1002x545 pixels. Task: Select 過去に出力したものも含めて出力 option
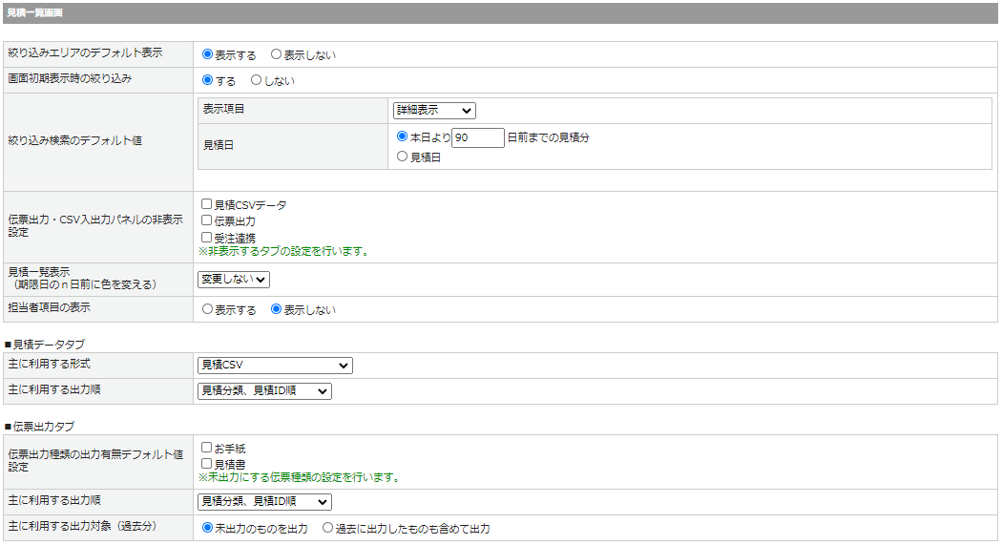327,528
